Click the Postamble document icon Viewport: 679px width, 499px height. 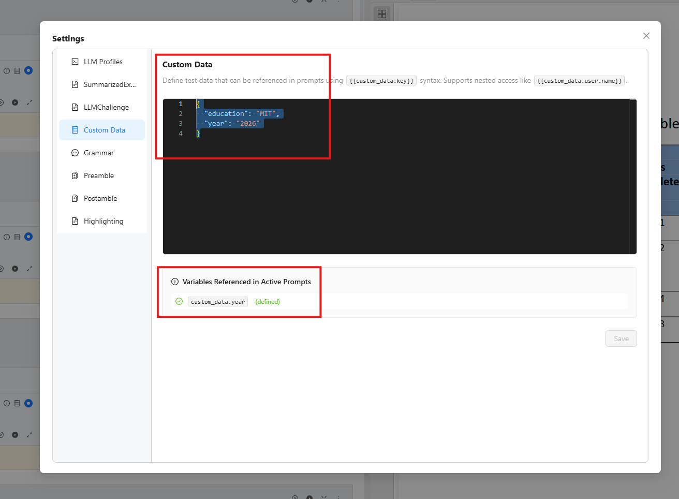click(75, 198)
